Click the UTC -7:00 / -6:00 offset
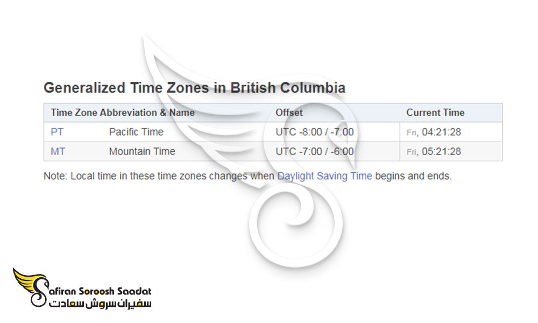538x323 pixels. (x=315, y=151)
